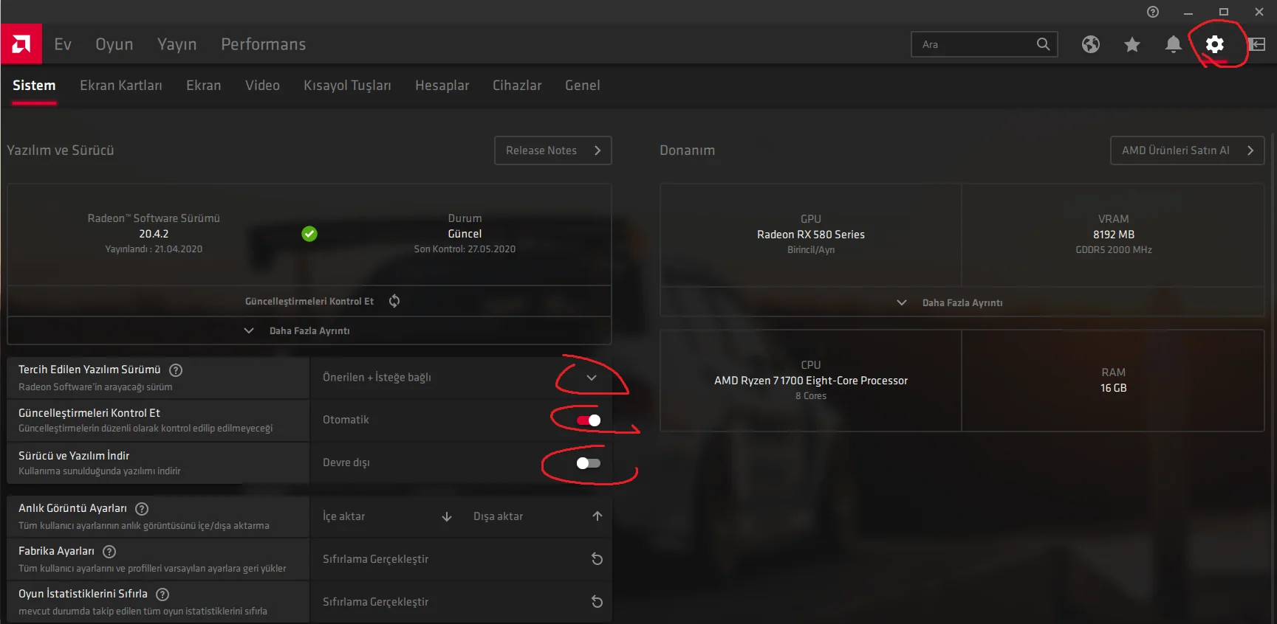Click the green status checkmark icon
The image size is (1277, 624).
(309, 234)
